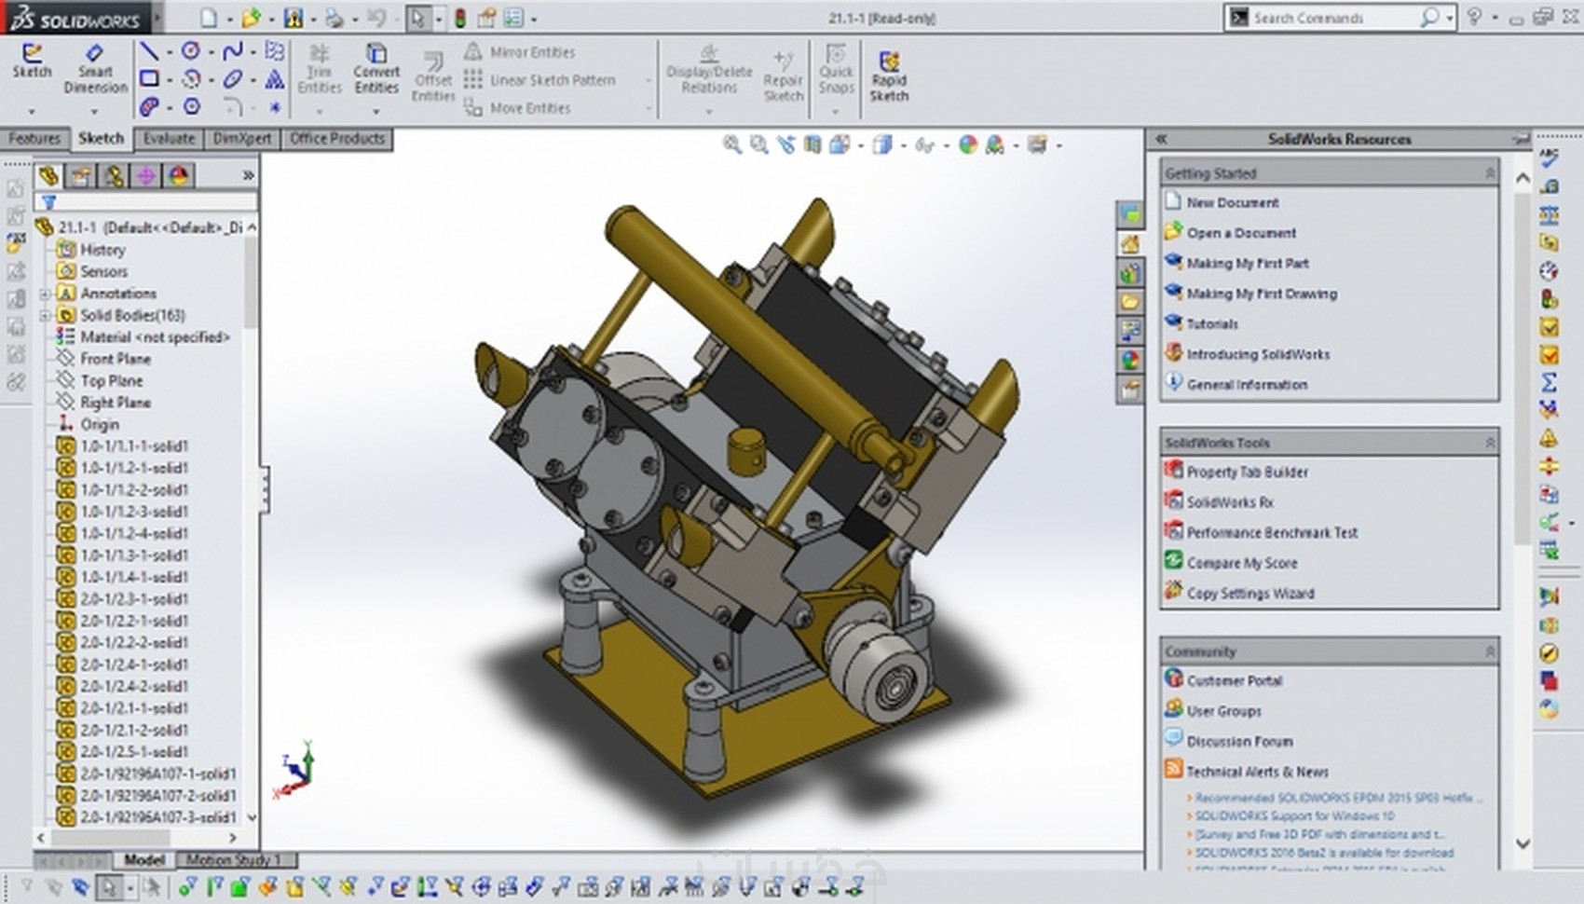Expand the Annotations tree node
The height and width of the screenshot is (904, 1584).
tap(45, 294)
